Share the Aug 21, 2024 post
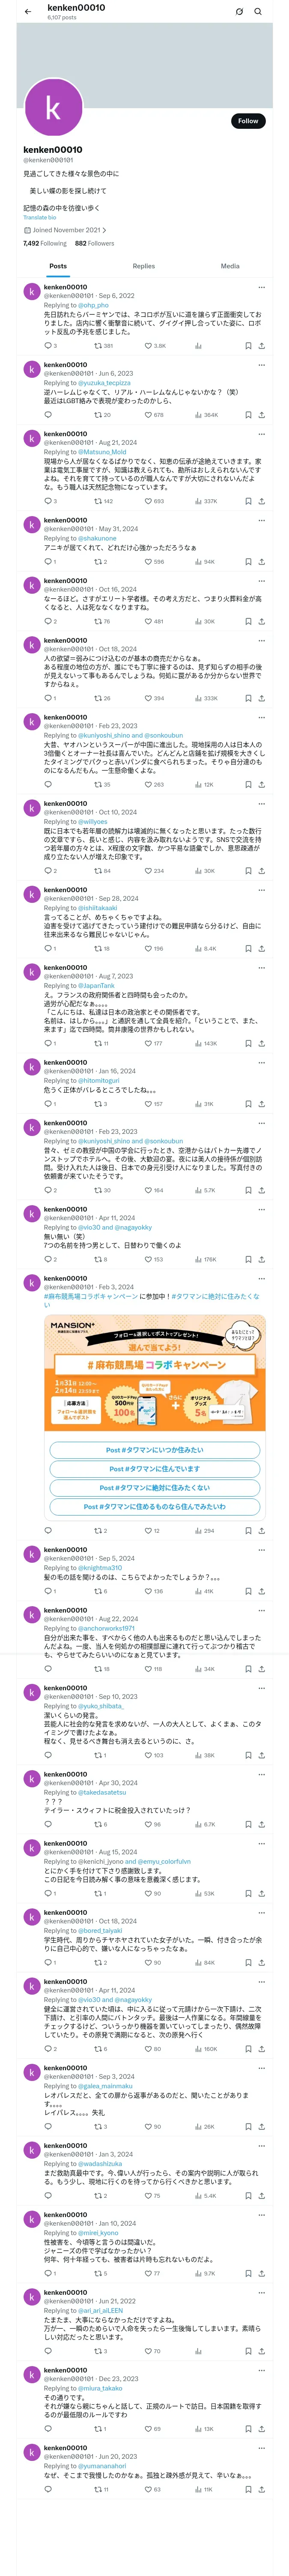Screen dimensions: 289x2576 [x=261, y=501]
